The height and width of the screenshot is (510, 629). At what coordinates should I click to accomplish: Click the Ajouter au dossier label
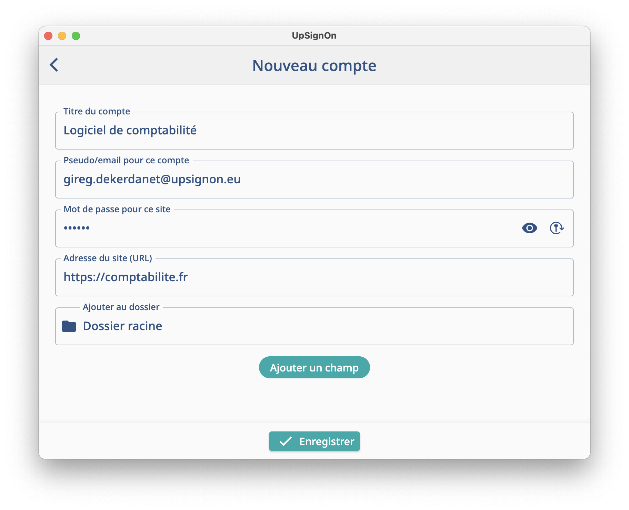tap(121, 307)
